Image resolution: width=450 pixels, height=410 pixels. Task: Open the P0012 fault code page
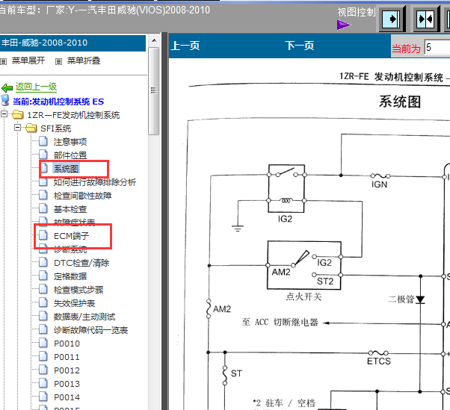click(x=67, y=370)
